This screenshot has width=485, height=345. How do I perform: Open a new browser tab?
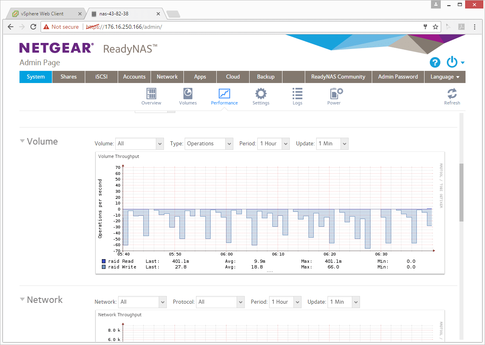click(173, 14)
